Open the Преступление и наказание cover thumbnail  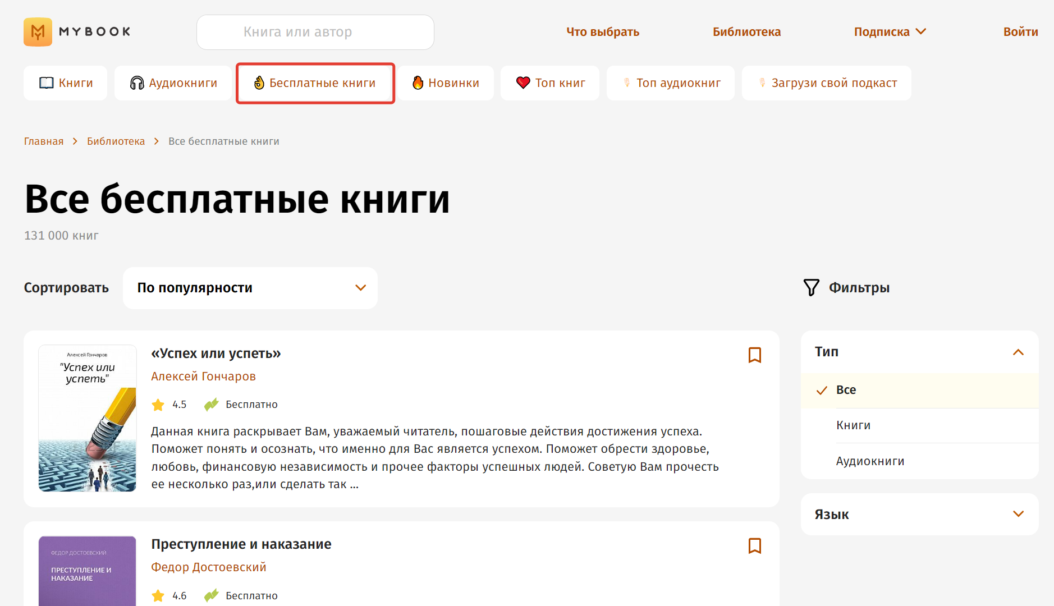[x=88, y=571]
